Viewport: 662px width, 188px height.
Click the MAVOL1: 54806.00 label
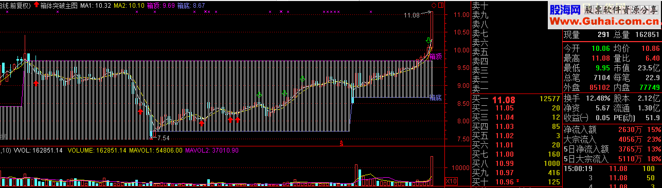(156, 151)
